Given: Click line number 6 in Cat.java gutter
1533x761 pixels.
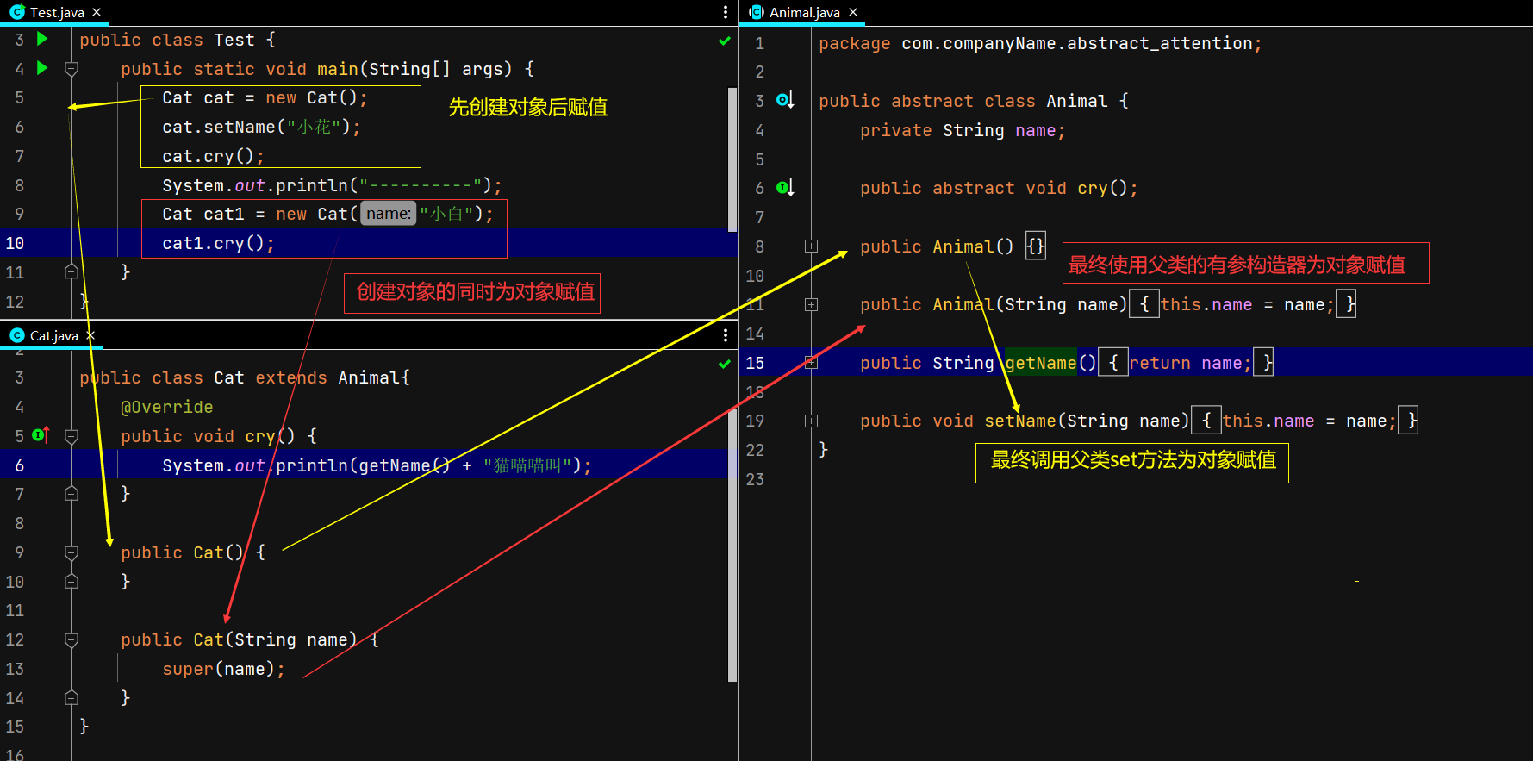Looking at the screenshot, I should pyautogui.click(x=19, y=465).
